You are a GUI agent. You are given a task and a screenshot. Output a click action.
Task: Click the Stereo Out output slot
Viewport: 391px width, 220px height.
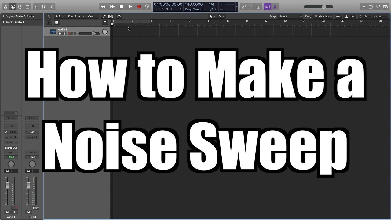tap(11, 148)
